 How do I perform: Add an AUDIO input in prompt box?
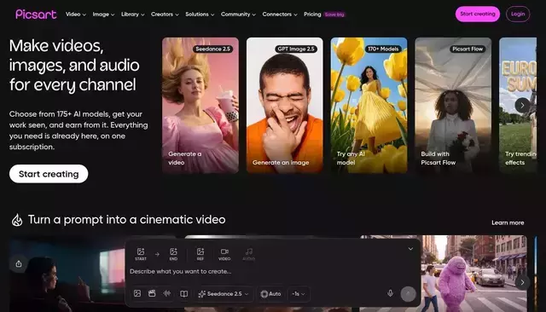[x=248, y=254]
